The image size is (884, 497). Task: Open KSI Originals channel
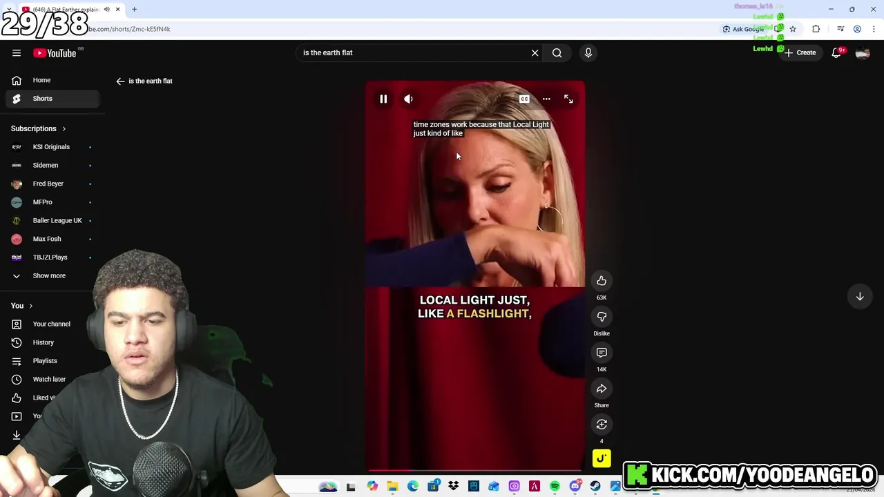pos(52,147)
